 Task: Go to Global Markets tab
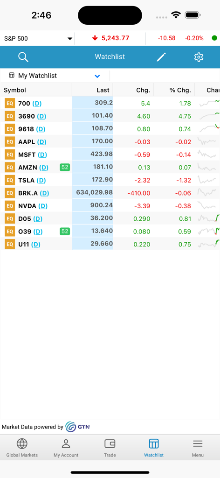22,448
